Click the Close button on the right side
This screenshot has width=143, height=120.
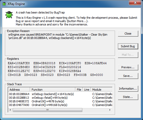pos(128,34)
